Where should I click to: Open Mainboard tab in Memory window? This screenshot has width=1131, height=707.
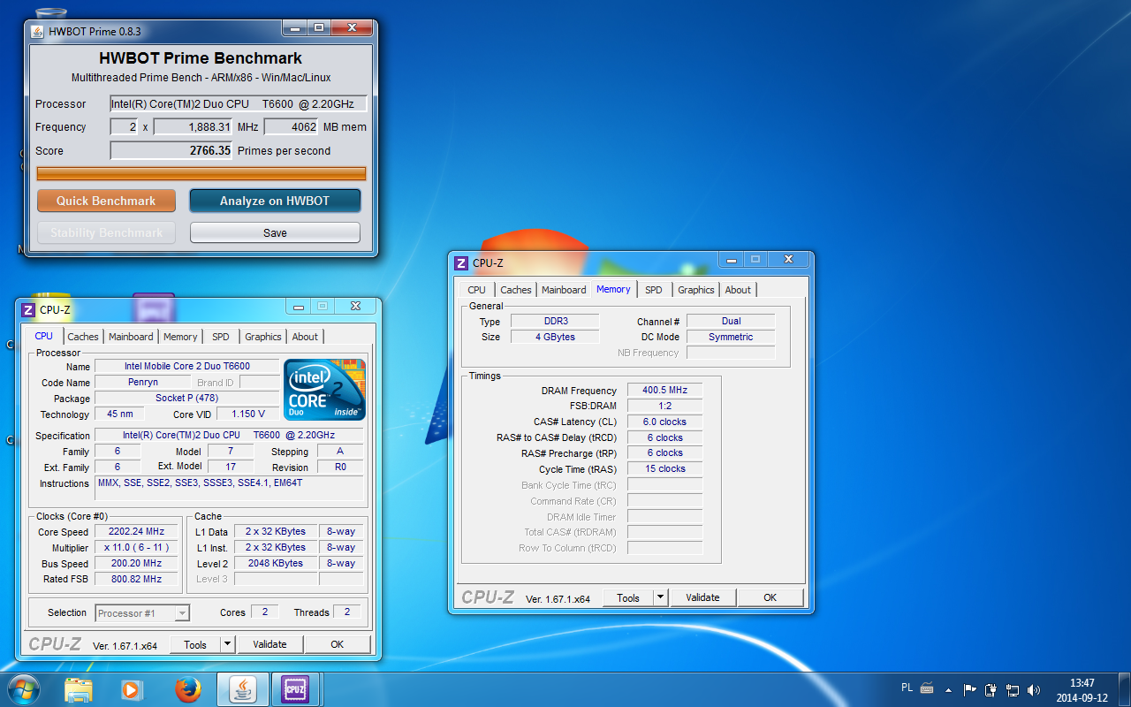pyautogui.click(x=564, y=290)
